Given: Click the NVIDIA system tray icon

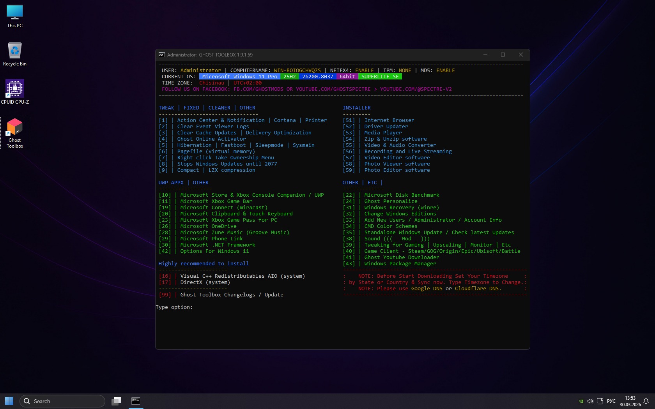Looking at the screenshot, I should tap(581, 401).
